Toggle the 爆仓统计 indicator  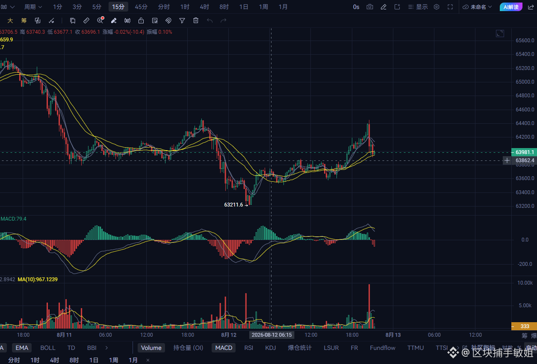(300, 348)
